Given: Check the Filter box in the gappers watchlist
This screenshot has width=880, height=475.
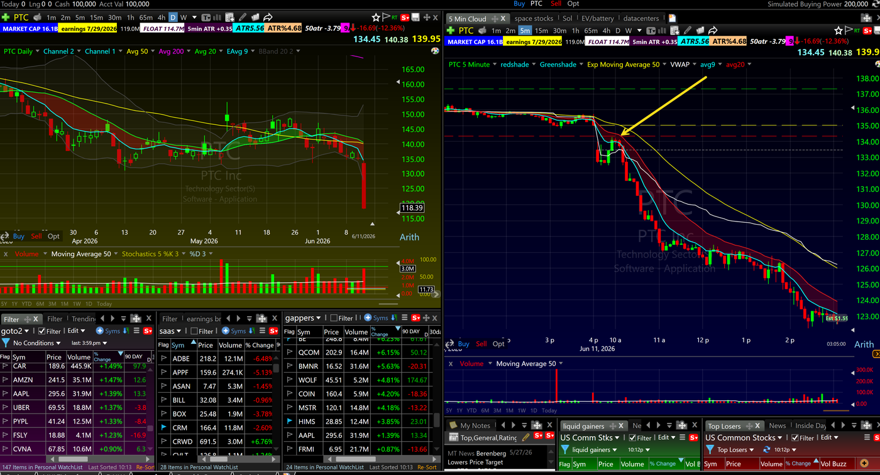Looking at the screenshot, I should [x=334, y=318].
